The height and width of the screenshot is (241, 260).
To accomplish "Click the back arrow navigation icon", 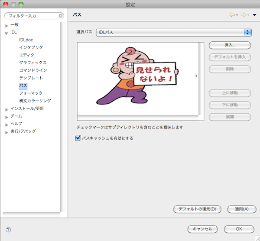I will click(x=232, y=15).
